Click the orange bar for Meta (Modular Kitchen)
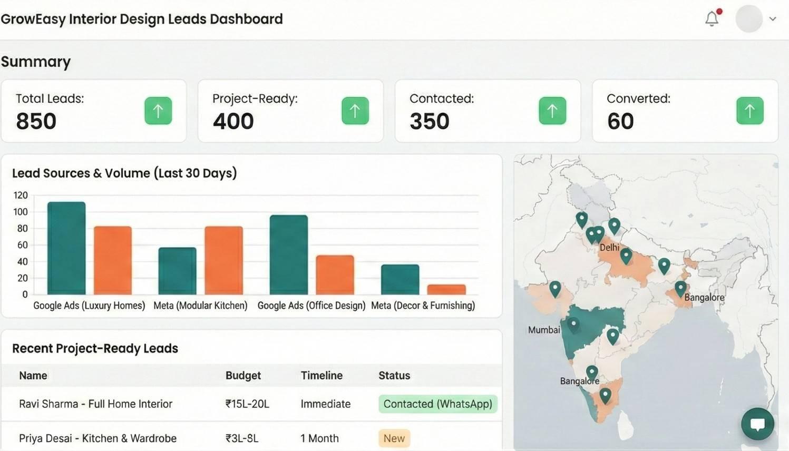This screenshot has height=451, width=789. coord(222,261)
